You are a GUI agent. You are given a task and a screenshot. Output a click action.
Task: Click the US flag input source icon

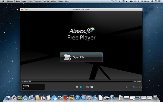[x=135, y=1]
